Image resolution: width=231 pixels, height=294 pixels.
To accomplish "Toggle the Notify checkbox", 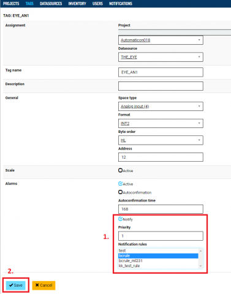I will (x=120, y=219).
